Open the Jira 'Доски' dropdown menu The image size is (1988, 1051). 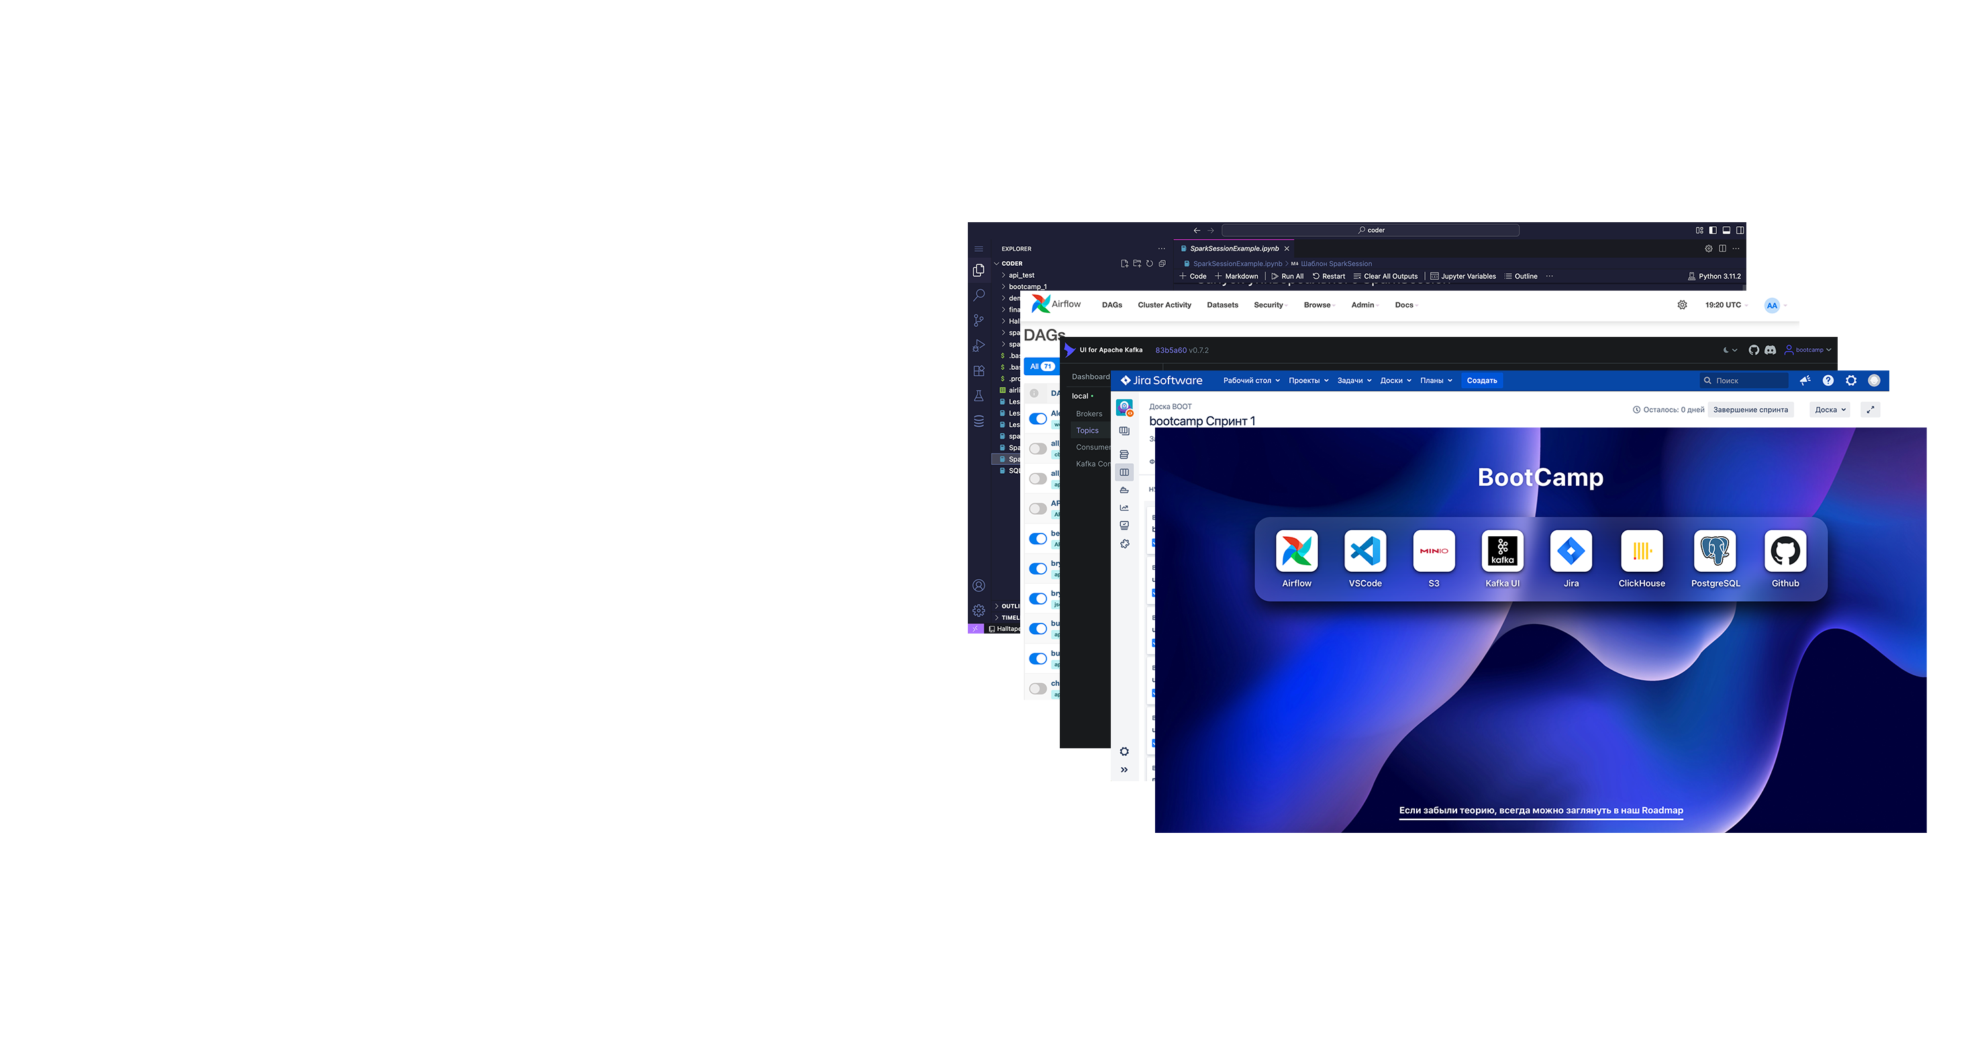click(x=1395, y=381)
